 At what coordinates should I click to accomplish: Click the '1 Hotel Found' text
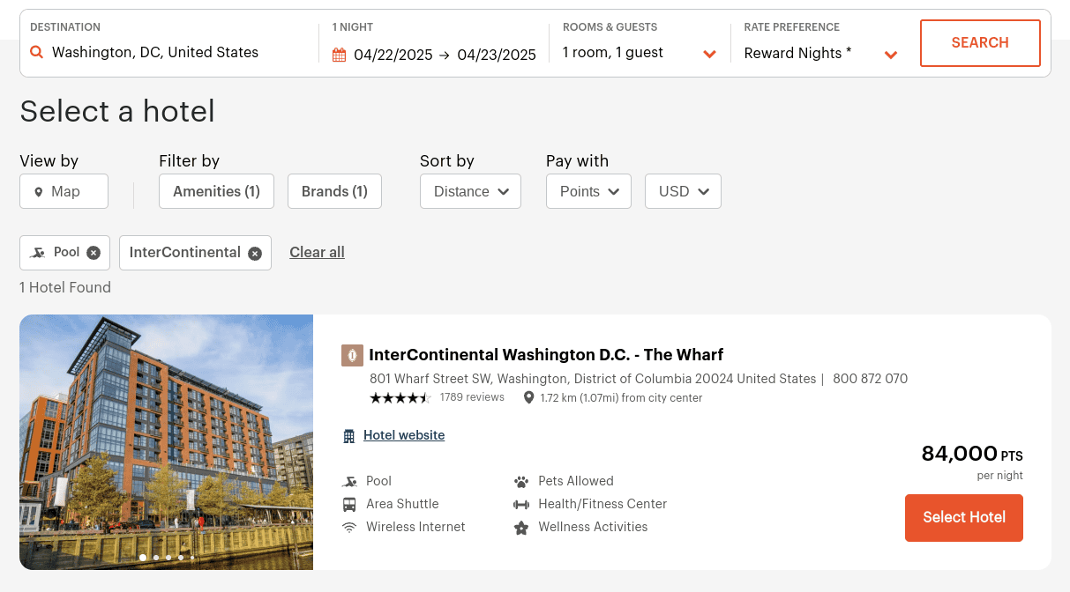65,287
